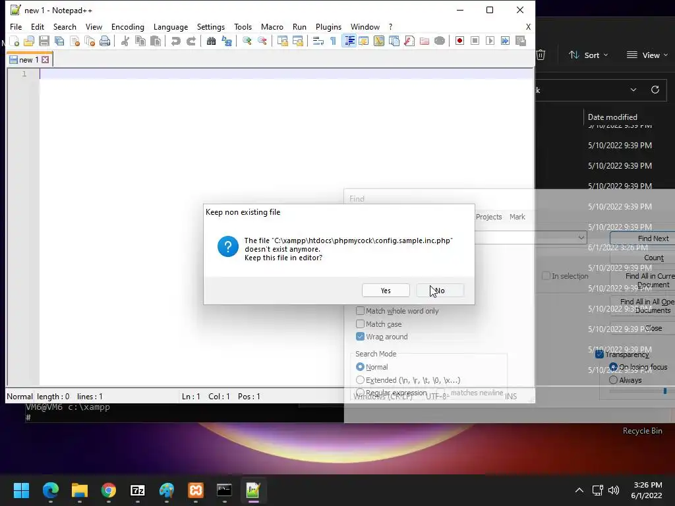Open XAMPP from the taskbar
The width and height of the screenshot is (675, 506).
coord(195,490)
